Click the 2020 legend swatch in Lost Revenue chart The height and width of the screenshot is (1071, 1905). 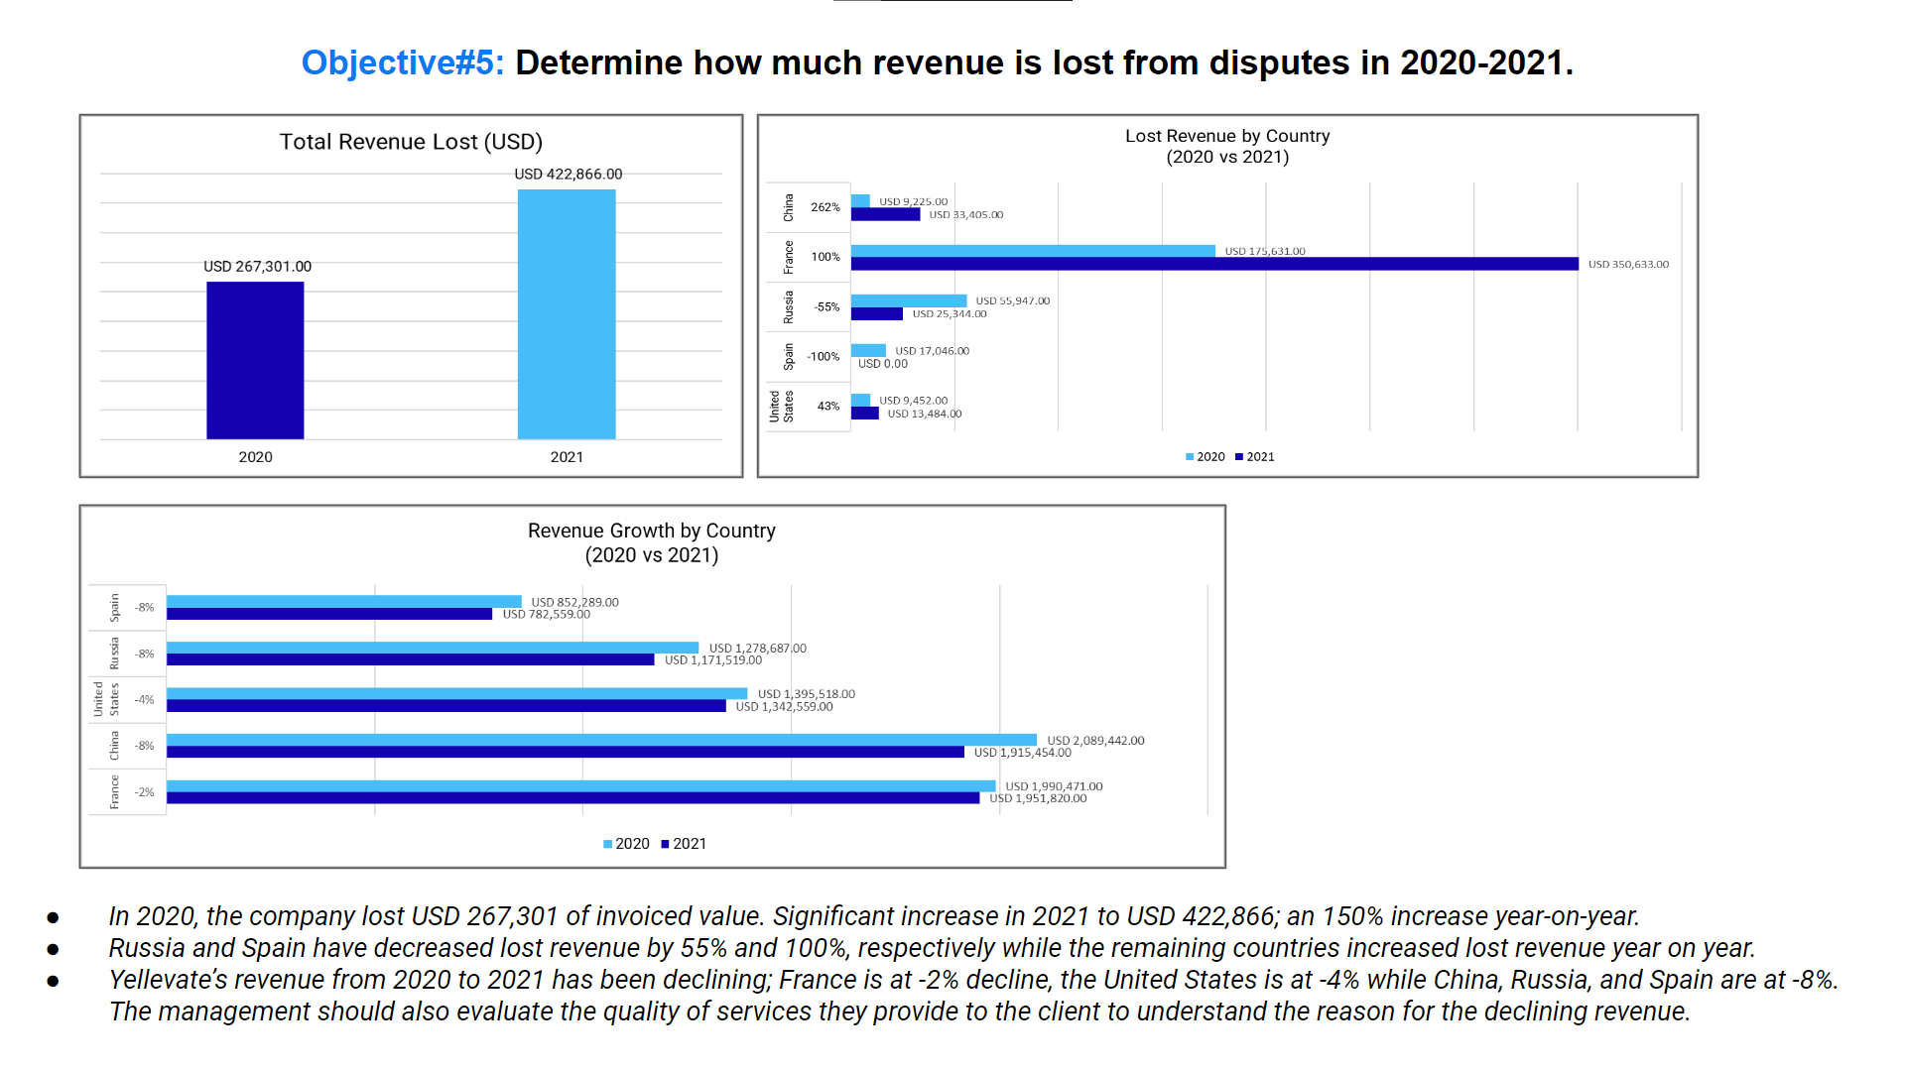(x=1190, y=457)
